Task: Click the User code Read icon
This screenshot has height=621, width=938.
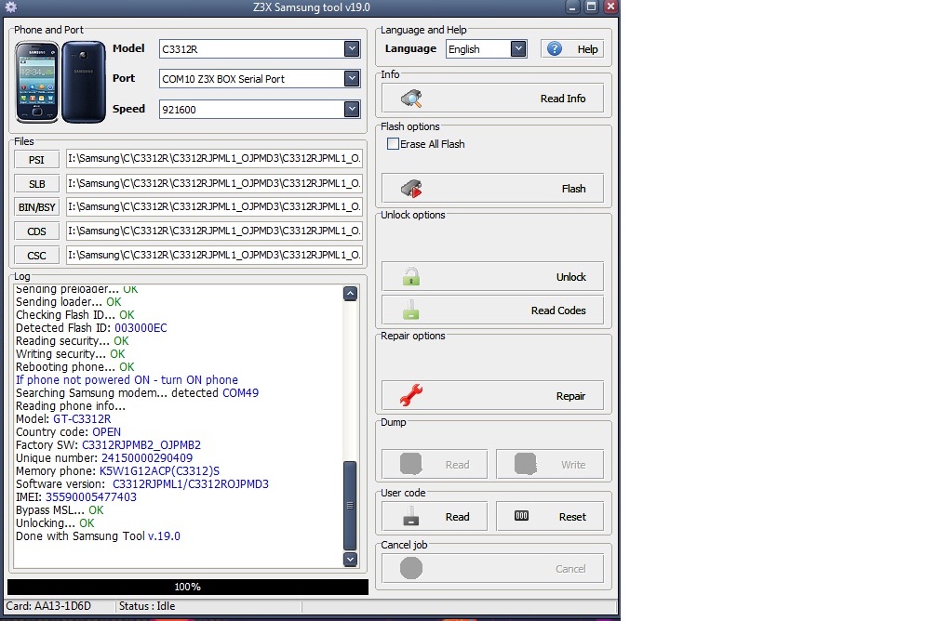Action: 411,516
